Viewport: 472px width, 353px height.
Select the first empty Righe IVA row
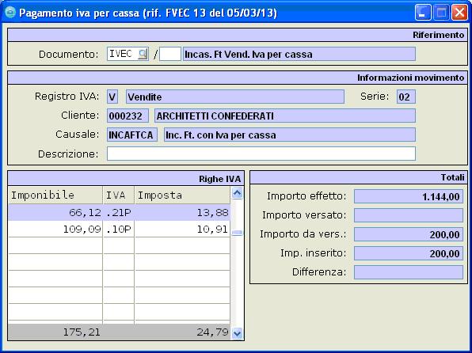120,245
